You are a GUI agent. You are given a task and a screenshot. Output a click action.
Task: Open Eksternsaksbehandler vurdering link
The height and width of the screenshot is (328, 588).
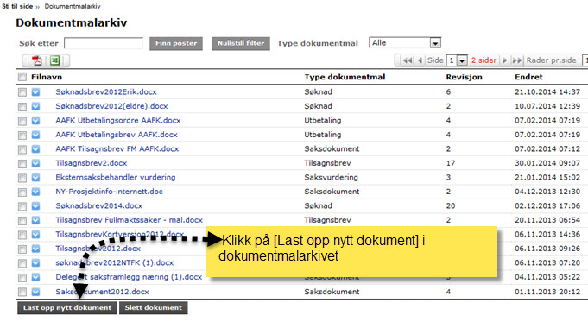tap(116, 177)
